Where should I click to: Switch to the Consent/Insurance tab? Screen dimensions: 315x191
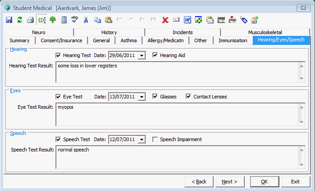click(61, 40)
